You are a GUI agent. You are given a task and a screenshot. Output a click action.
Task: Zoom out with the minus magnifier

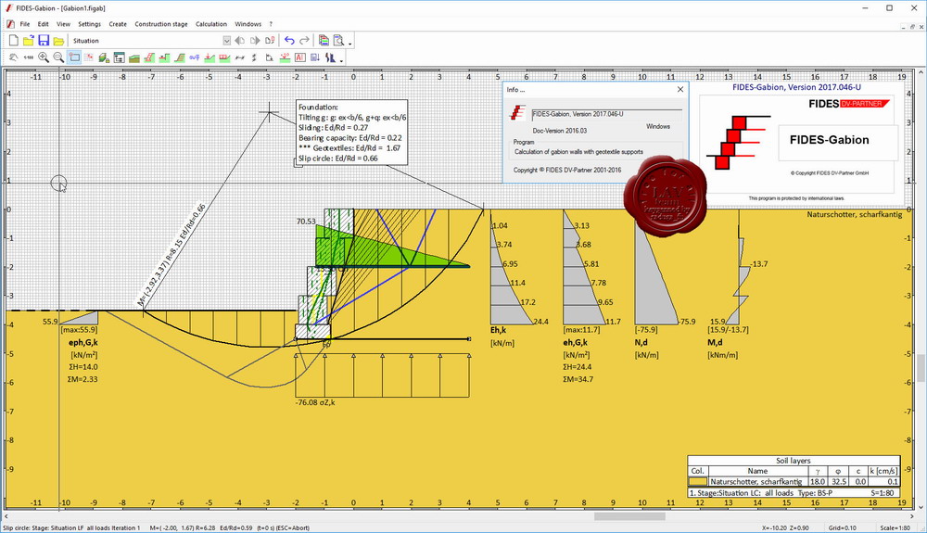(x=58, y=57)
